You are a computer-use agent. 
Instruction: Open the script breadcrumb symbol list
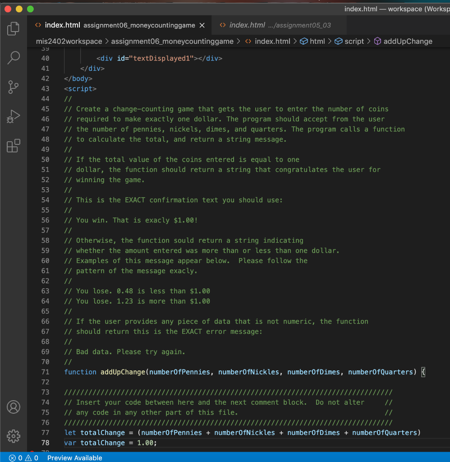(354, 42)
